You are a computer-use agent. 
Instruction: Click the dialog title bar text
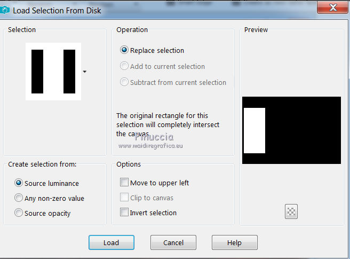pos(57,10)
